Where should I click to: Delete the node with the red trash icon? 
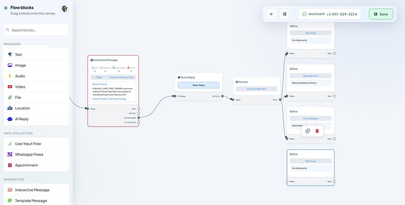coord(317,131)
